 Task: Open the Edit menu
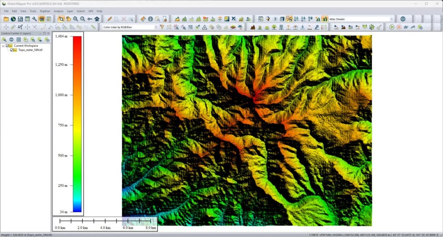coord(14,11)
